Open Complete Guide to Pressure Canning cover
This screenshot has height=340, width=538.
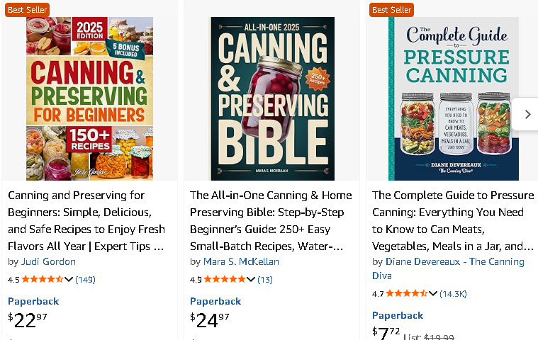(454, 98)
